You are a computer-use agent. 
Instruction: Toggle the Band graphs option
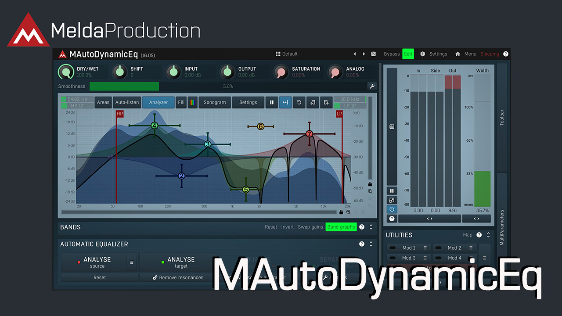tap(341, 227)
